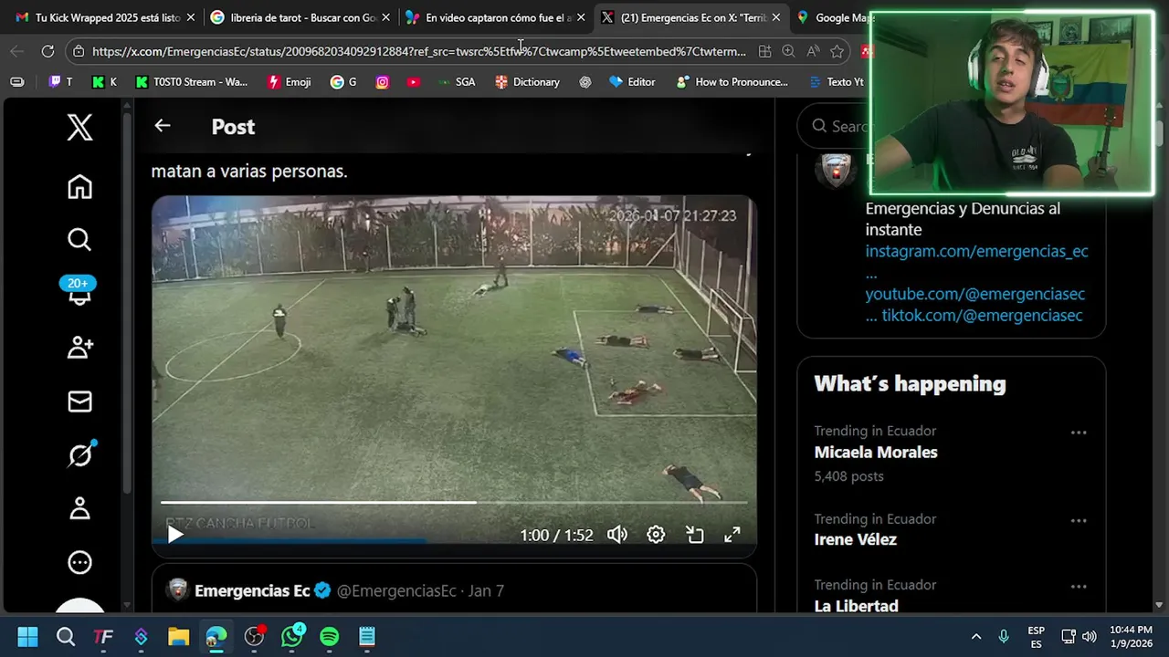Expand more options for Irene Vélez trend
This screenshot has height=657, width=1169.
(1079, 521)
